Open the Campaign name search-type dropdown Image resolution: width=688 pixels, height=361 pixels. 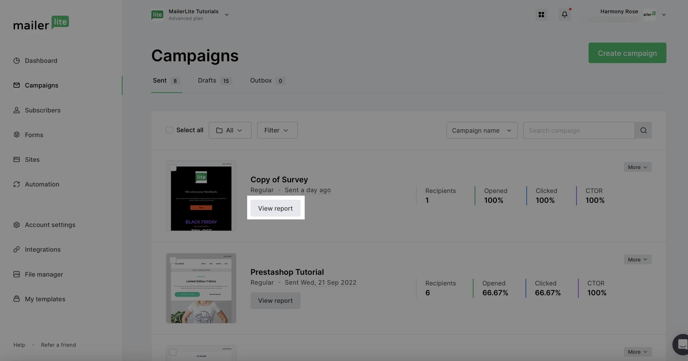pos(482,130)
